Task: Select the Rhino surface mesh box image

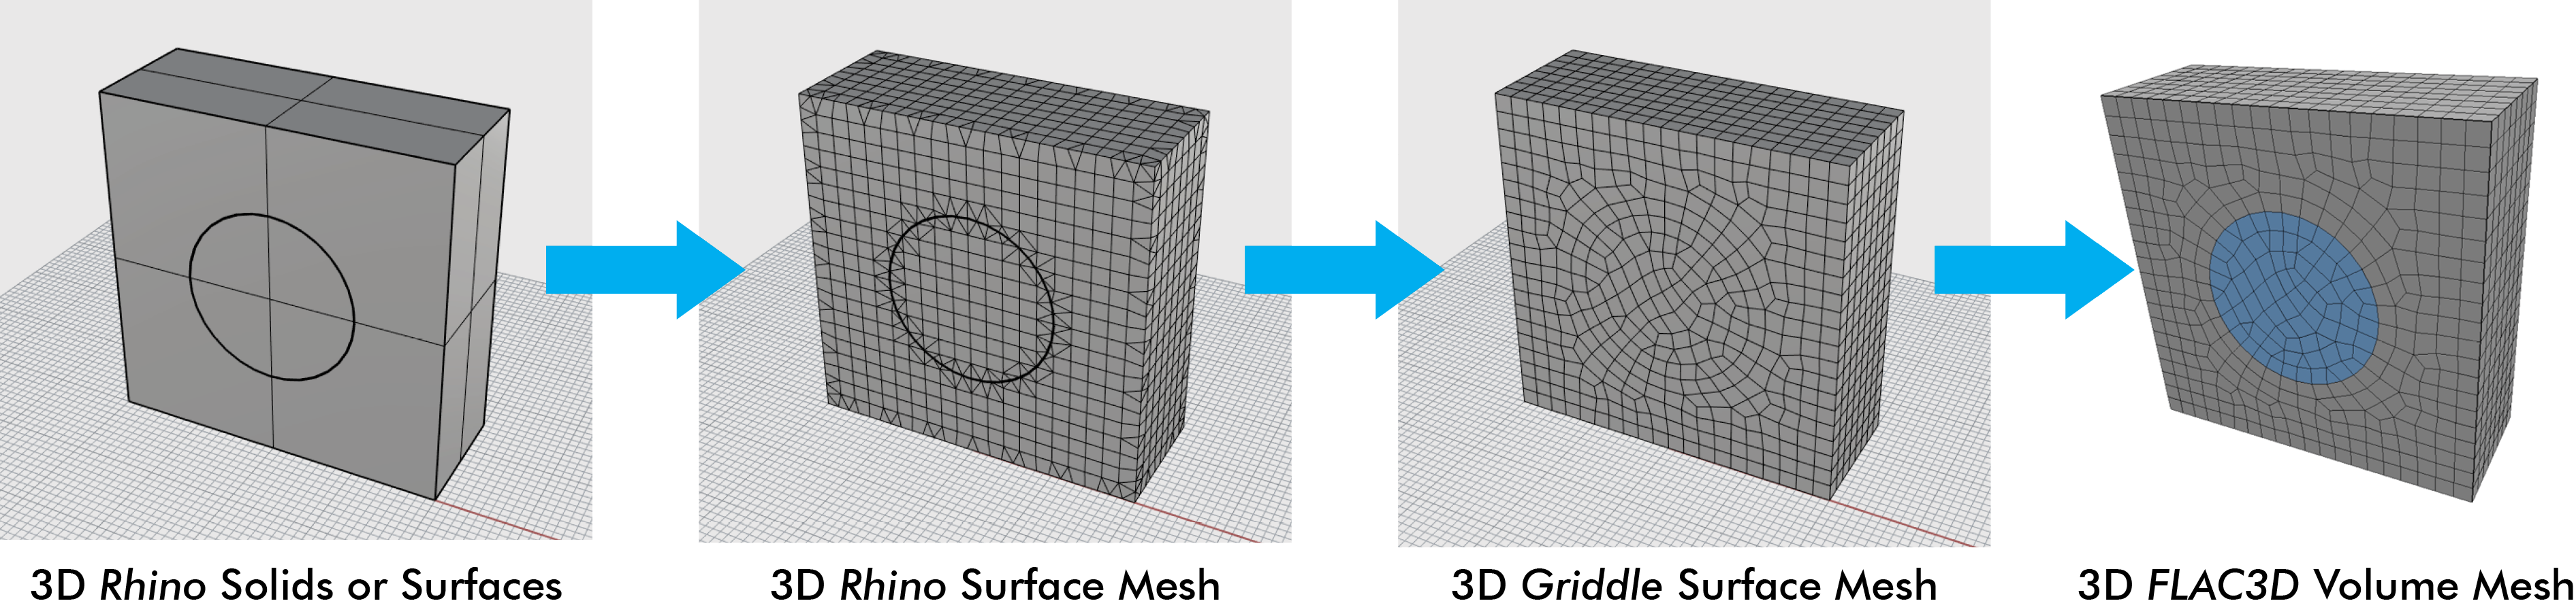Action: (995, 271)
